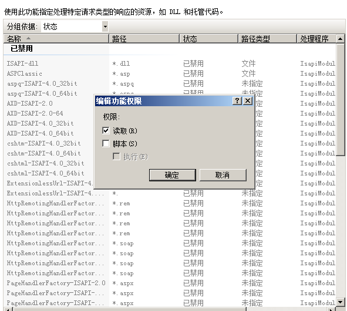This screenshot has height=311, width=347.
Task: Click the 取消 button
Action: click(223, 175)
